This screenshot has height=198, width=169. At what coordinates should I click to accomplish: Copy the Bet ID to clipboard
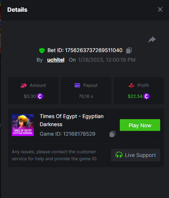coord(129,50)
